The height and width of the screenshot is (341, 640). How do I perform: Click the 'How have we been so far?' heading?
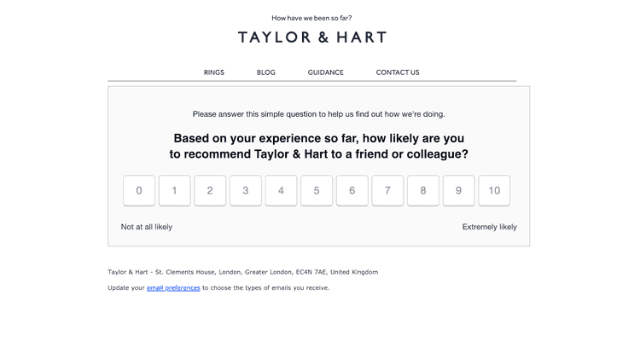point(311,17)
